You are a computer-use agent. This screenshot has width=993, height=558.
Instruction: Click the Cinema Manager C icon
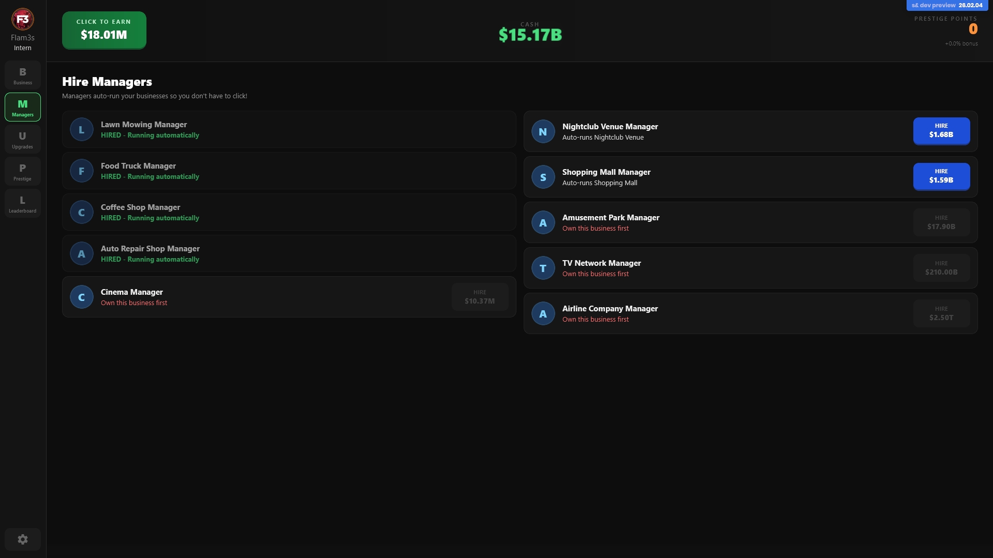click(x=81, y=297)
